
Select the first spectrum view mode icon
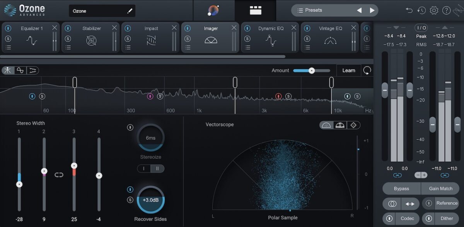[8, 70]
